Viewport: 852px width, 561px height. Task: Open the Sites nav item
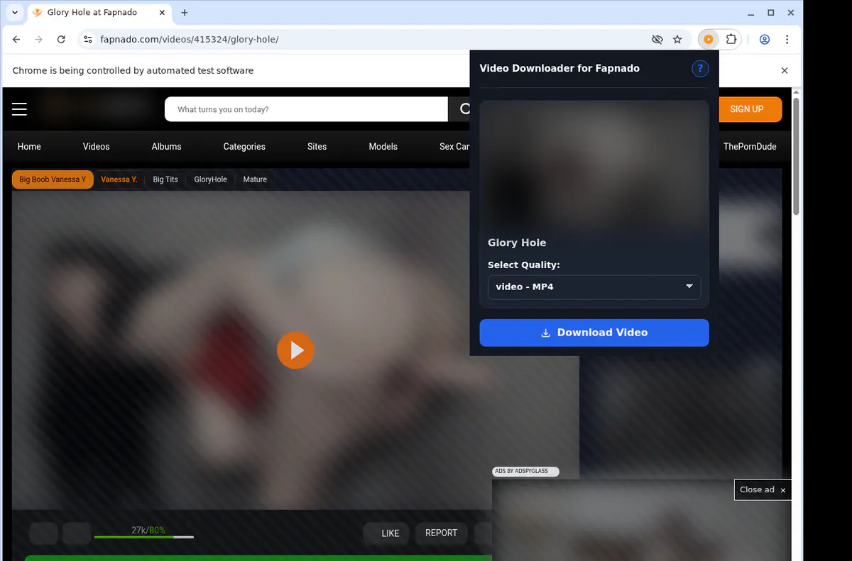pos(317,146)
